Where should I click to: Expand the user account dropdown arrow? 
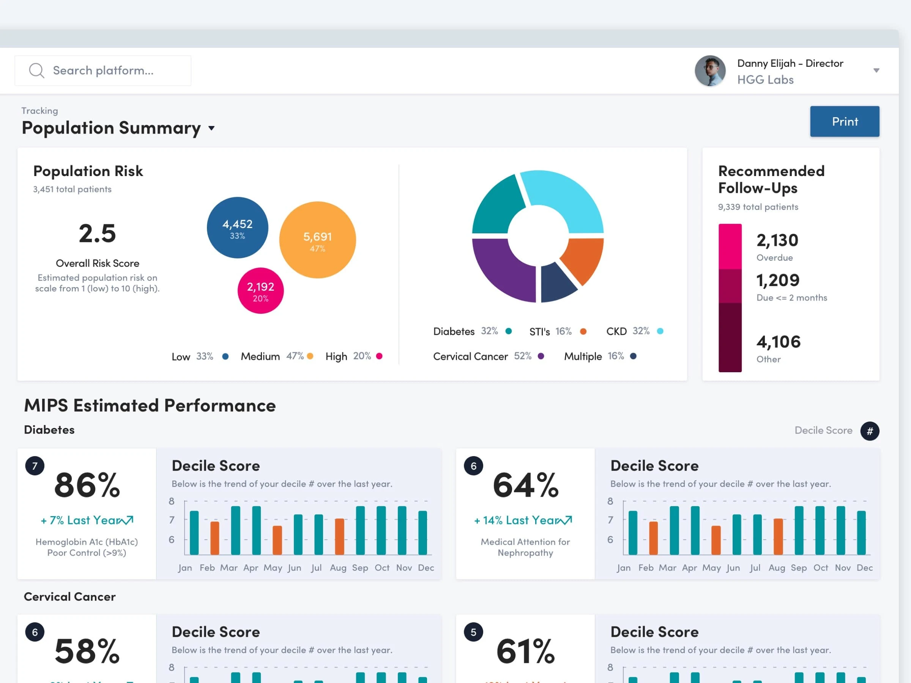(876, 71)
